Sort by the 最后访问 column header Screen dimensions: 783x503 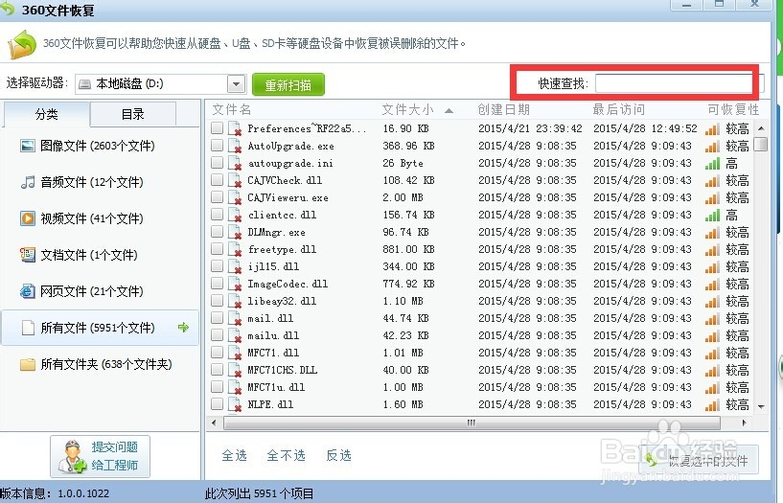tap(619, 109)
